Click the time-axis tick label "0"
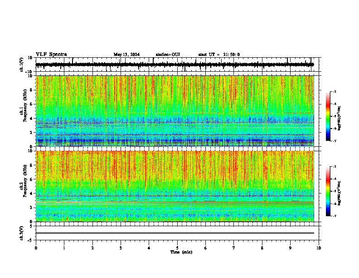 (36, 248)
